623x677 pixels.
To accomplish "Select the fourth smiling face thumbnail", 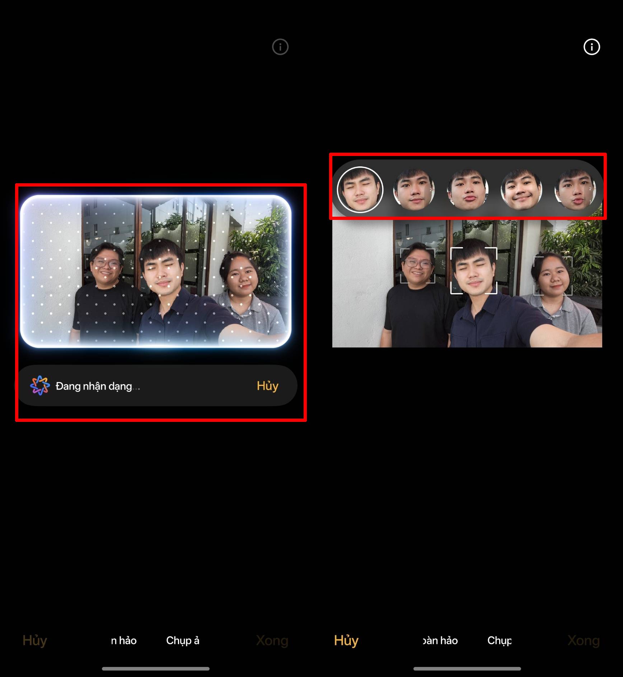I will [521, 190].
